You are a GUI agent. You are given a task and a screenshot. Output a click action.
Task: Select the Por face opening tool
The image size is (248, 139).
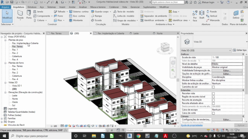click(x=195, y=16)
